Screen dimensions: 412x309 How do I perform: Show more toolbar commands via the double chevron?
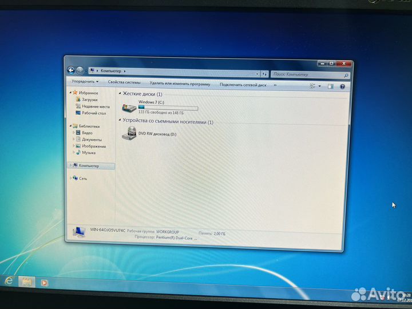click(x=275, y=85)
